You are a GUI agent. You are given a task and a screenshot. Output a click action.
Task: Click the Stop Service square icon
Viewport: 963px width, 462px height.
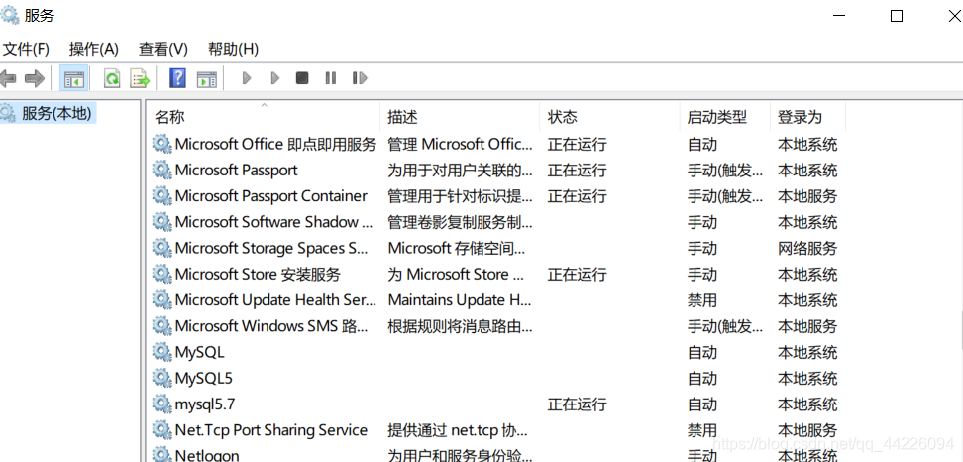pyautogui.click(x=301, y=78)
